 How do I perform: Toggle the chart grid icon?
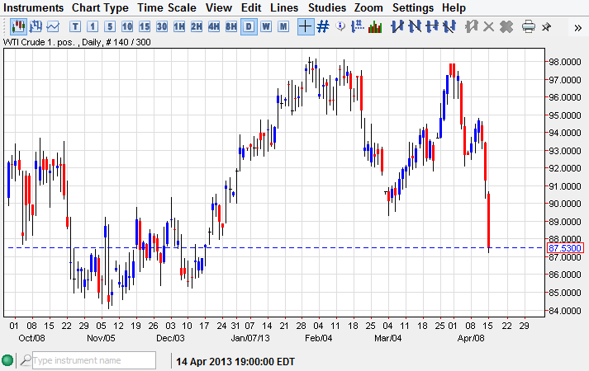(323, 26)
